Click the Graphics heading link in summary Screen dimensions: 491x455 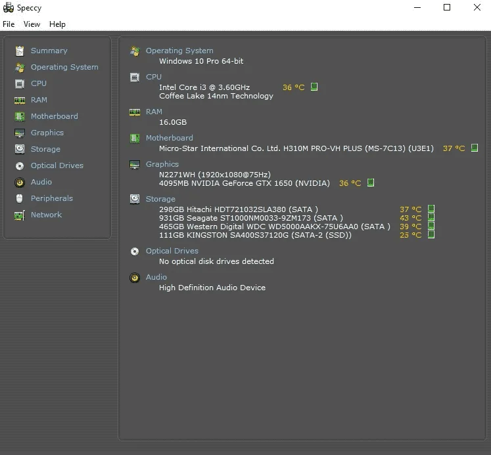(x=162, y=164)
